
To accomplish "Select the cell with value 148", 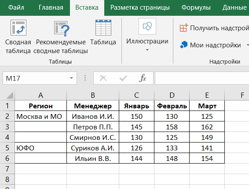I will pyautogui.click(x=172, y=158).
